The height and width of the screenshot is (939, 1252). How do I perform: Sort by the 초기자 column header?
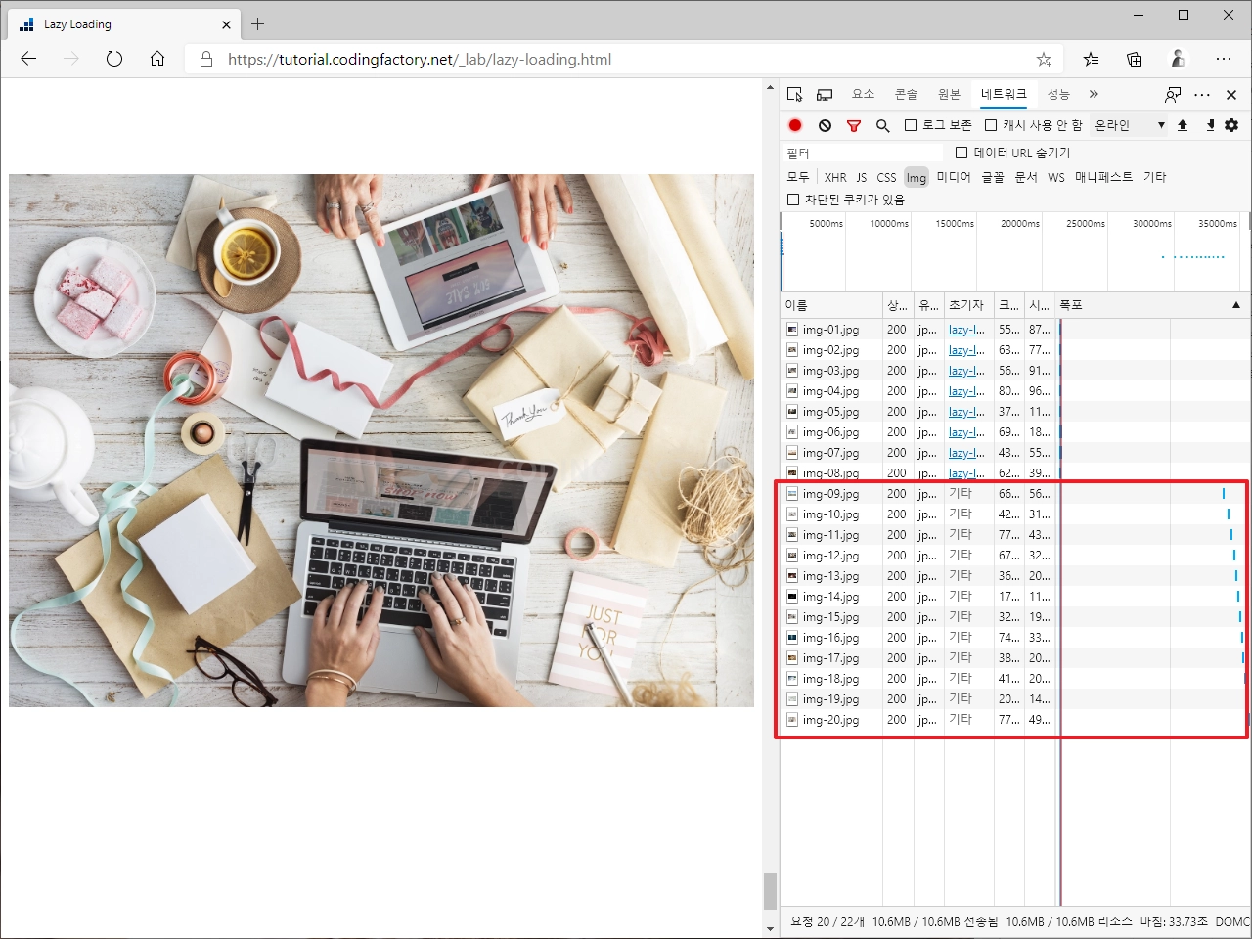tap(968, 305)
